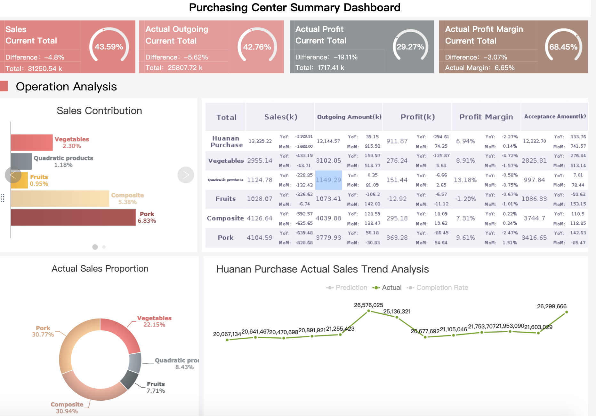Click the drag handle dots at left edge
Viewport: 596px width, 416px height.
pos(3,198)
